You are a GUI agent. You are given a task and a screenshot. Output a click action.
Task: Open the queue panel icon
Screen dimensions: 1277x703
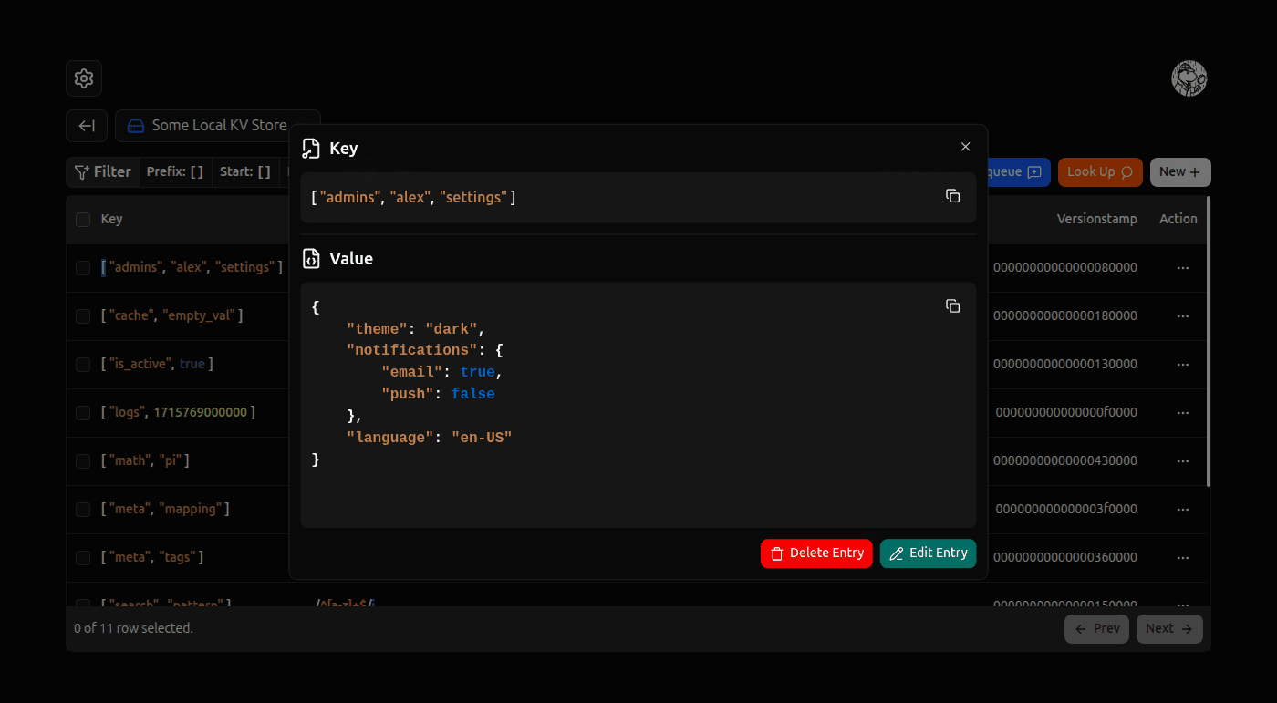[x=1032, y=171]
